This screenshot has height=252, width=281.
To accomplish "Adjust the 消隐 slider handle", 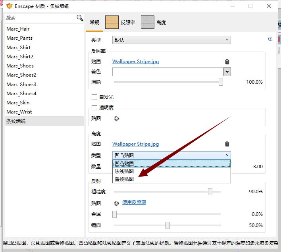I will click(221, 82).
